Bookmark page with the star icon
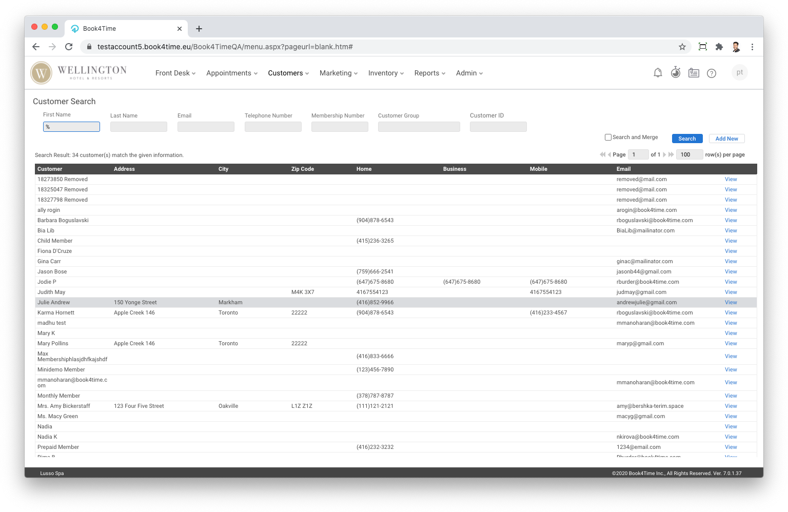 (x=682, y=47)
